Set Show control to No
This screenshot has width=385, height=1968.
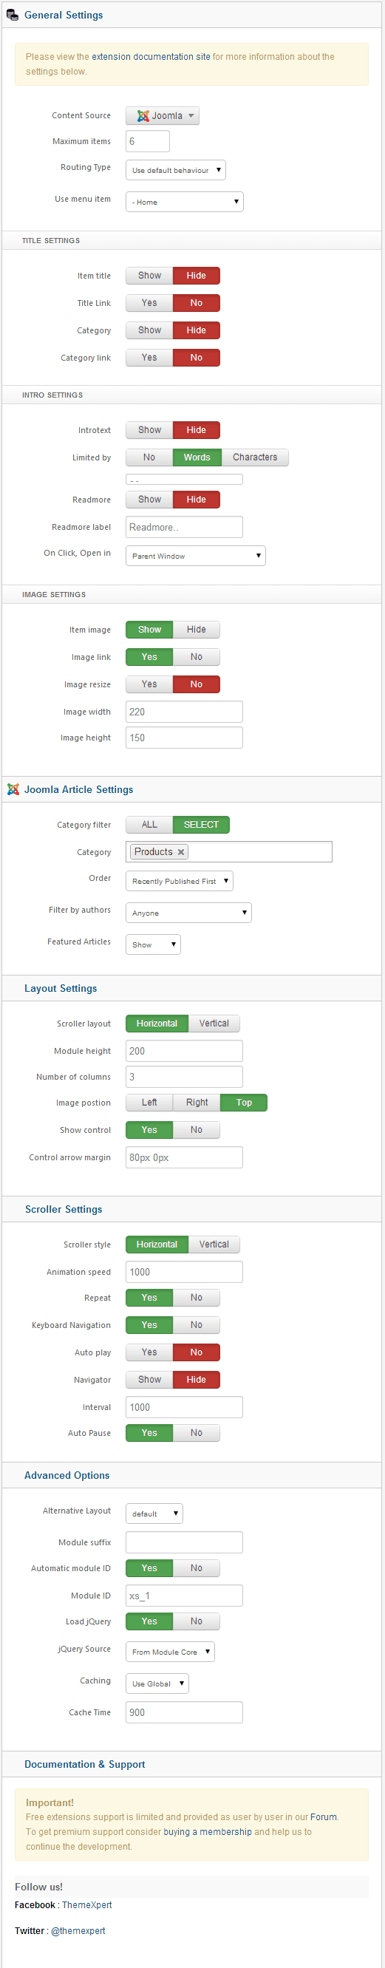197,1130
